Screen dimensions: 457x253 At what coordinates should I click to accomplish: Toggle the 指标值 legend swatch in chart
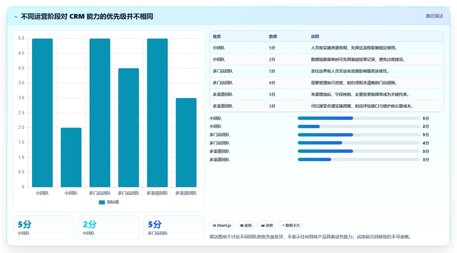[x=102, y=202]
